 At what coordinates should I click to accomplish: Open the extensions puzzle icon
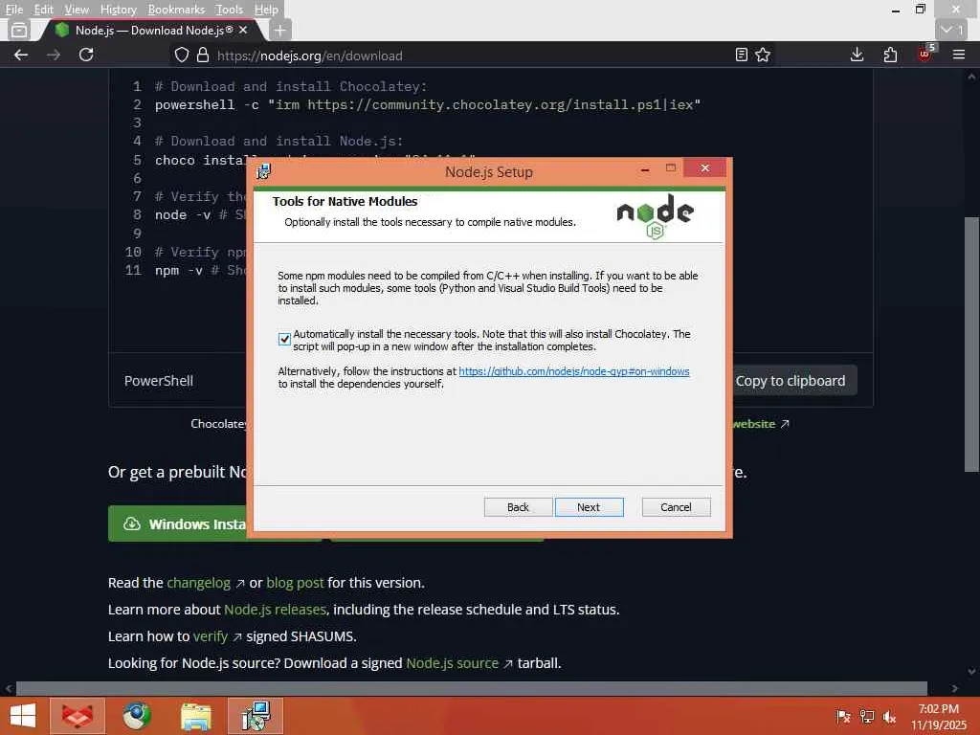(890, 55)
